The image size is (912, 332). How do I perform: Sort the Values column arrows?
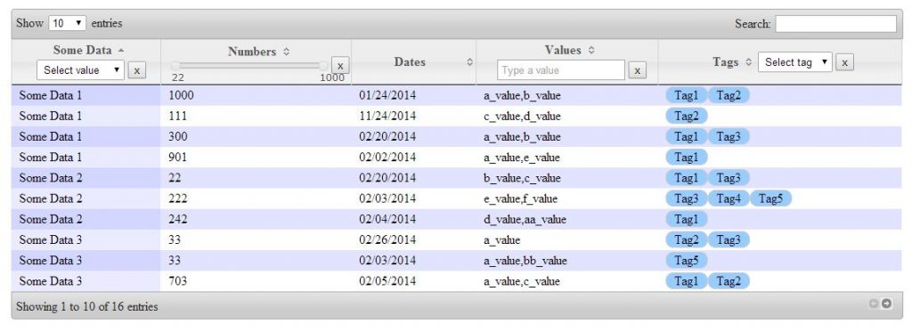point(591,51)
